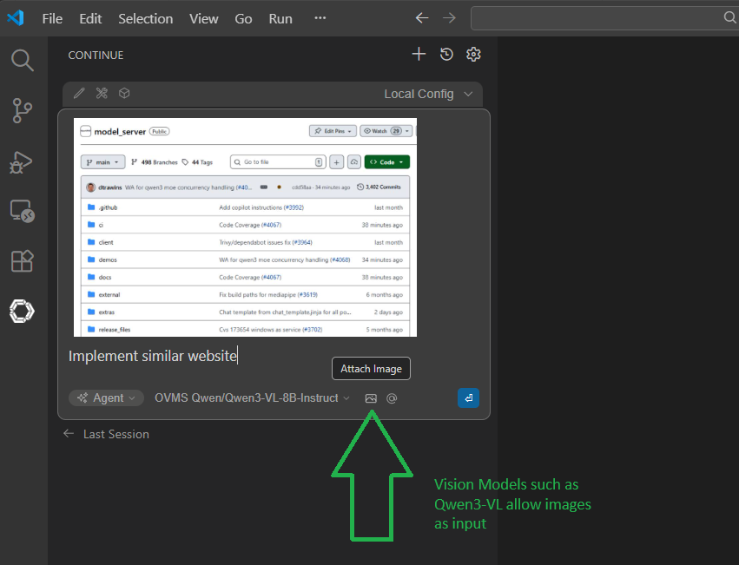Screen dimensions: 739x565
Task: Open the OVMS Qwen3-VL-8B-Instruct model selector
Action: click(x=252, y=398)
